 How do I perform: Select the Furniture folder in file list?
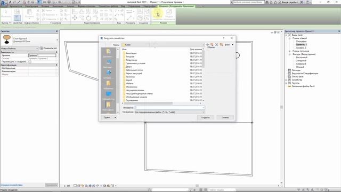click(x=129, y=83)
